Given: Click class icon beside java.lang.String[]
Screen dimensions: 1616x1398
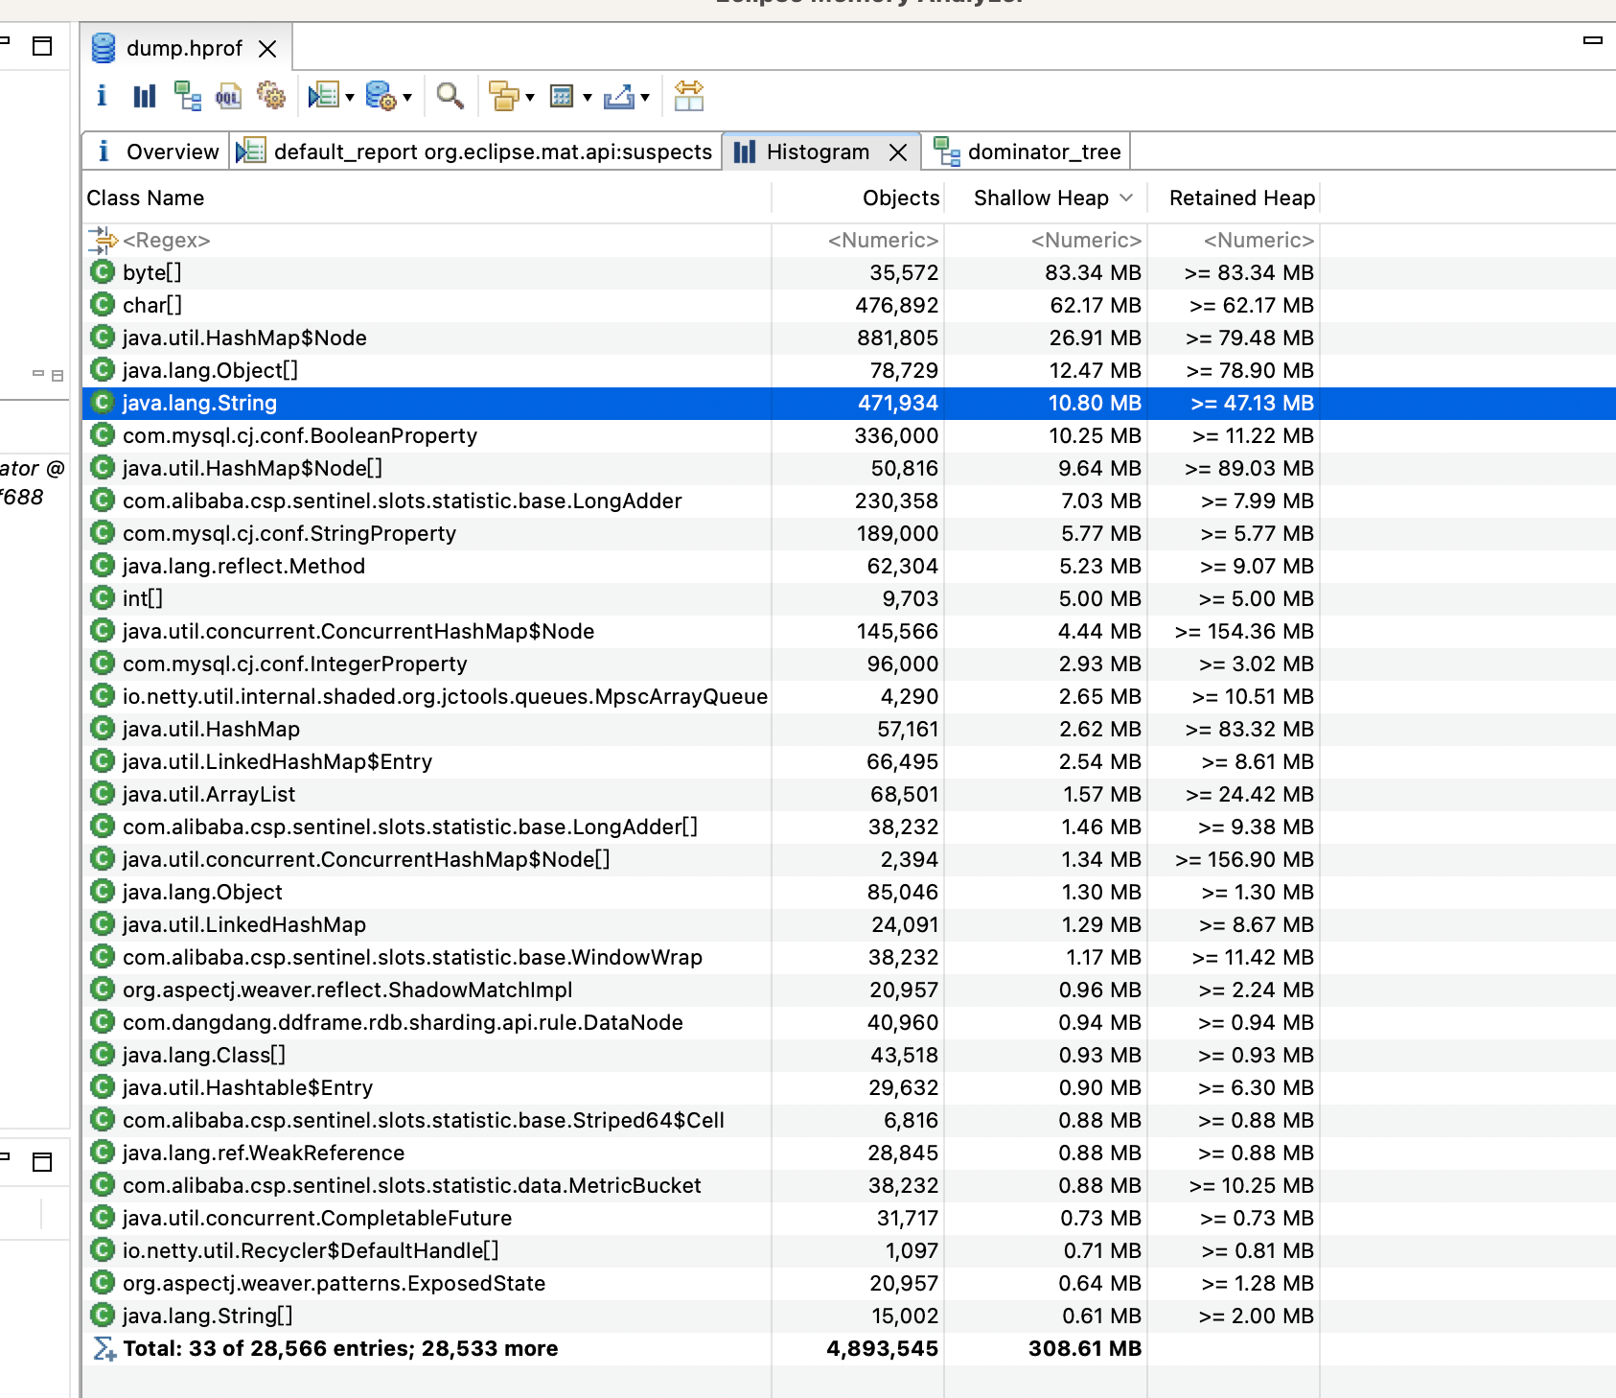Looking at the screenshot, I should [103, 1316].
